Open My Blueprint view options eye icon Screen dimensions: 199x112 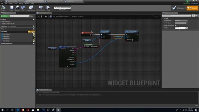(32, 16)
